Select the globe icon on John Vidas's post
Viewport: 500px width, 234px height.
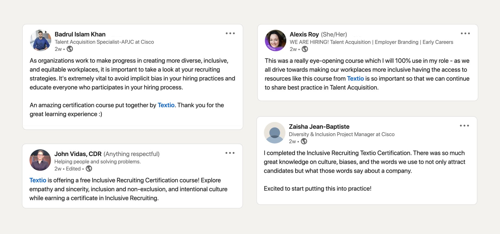89,169
